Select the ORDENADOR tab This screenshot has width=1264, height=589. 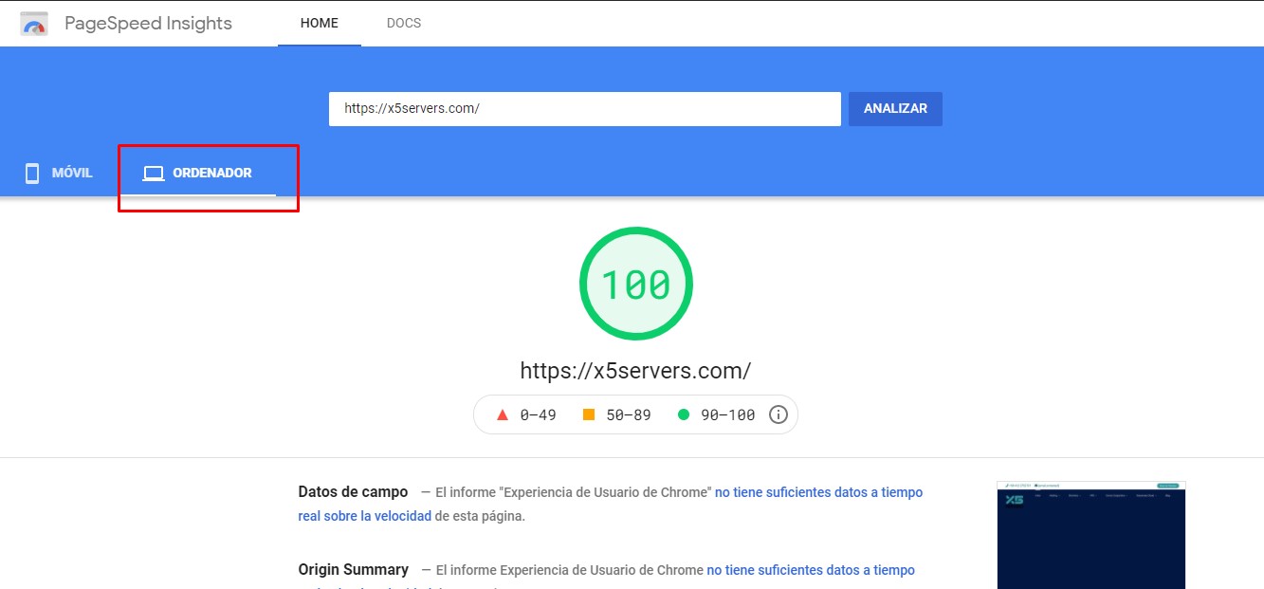pyautogui.click(x=198, y=173)
